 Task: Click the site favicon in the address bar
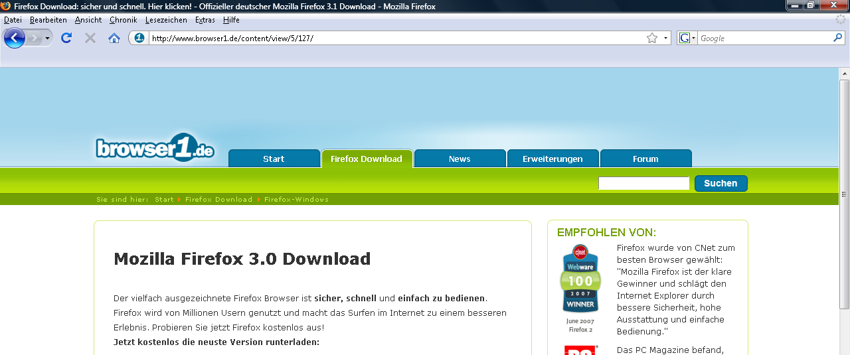(139, 38)
